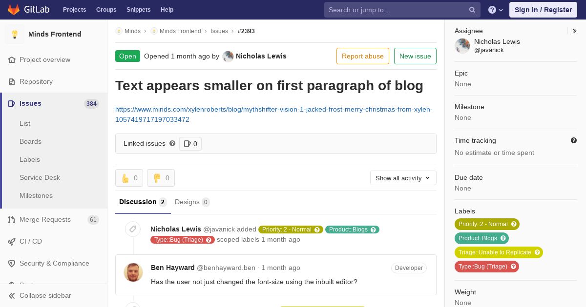Open Show all activity dropdown
This screenshot has width=586, height=307.
[403, 178]
